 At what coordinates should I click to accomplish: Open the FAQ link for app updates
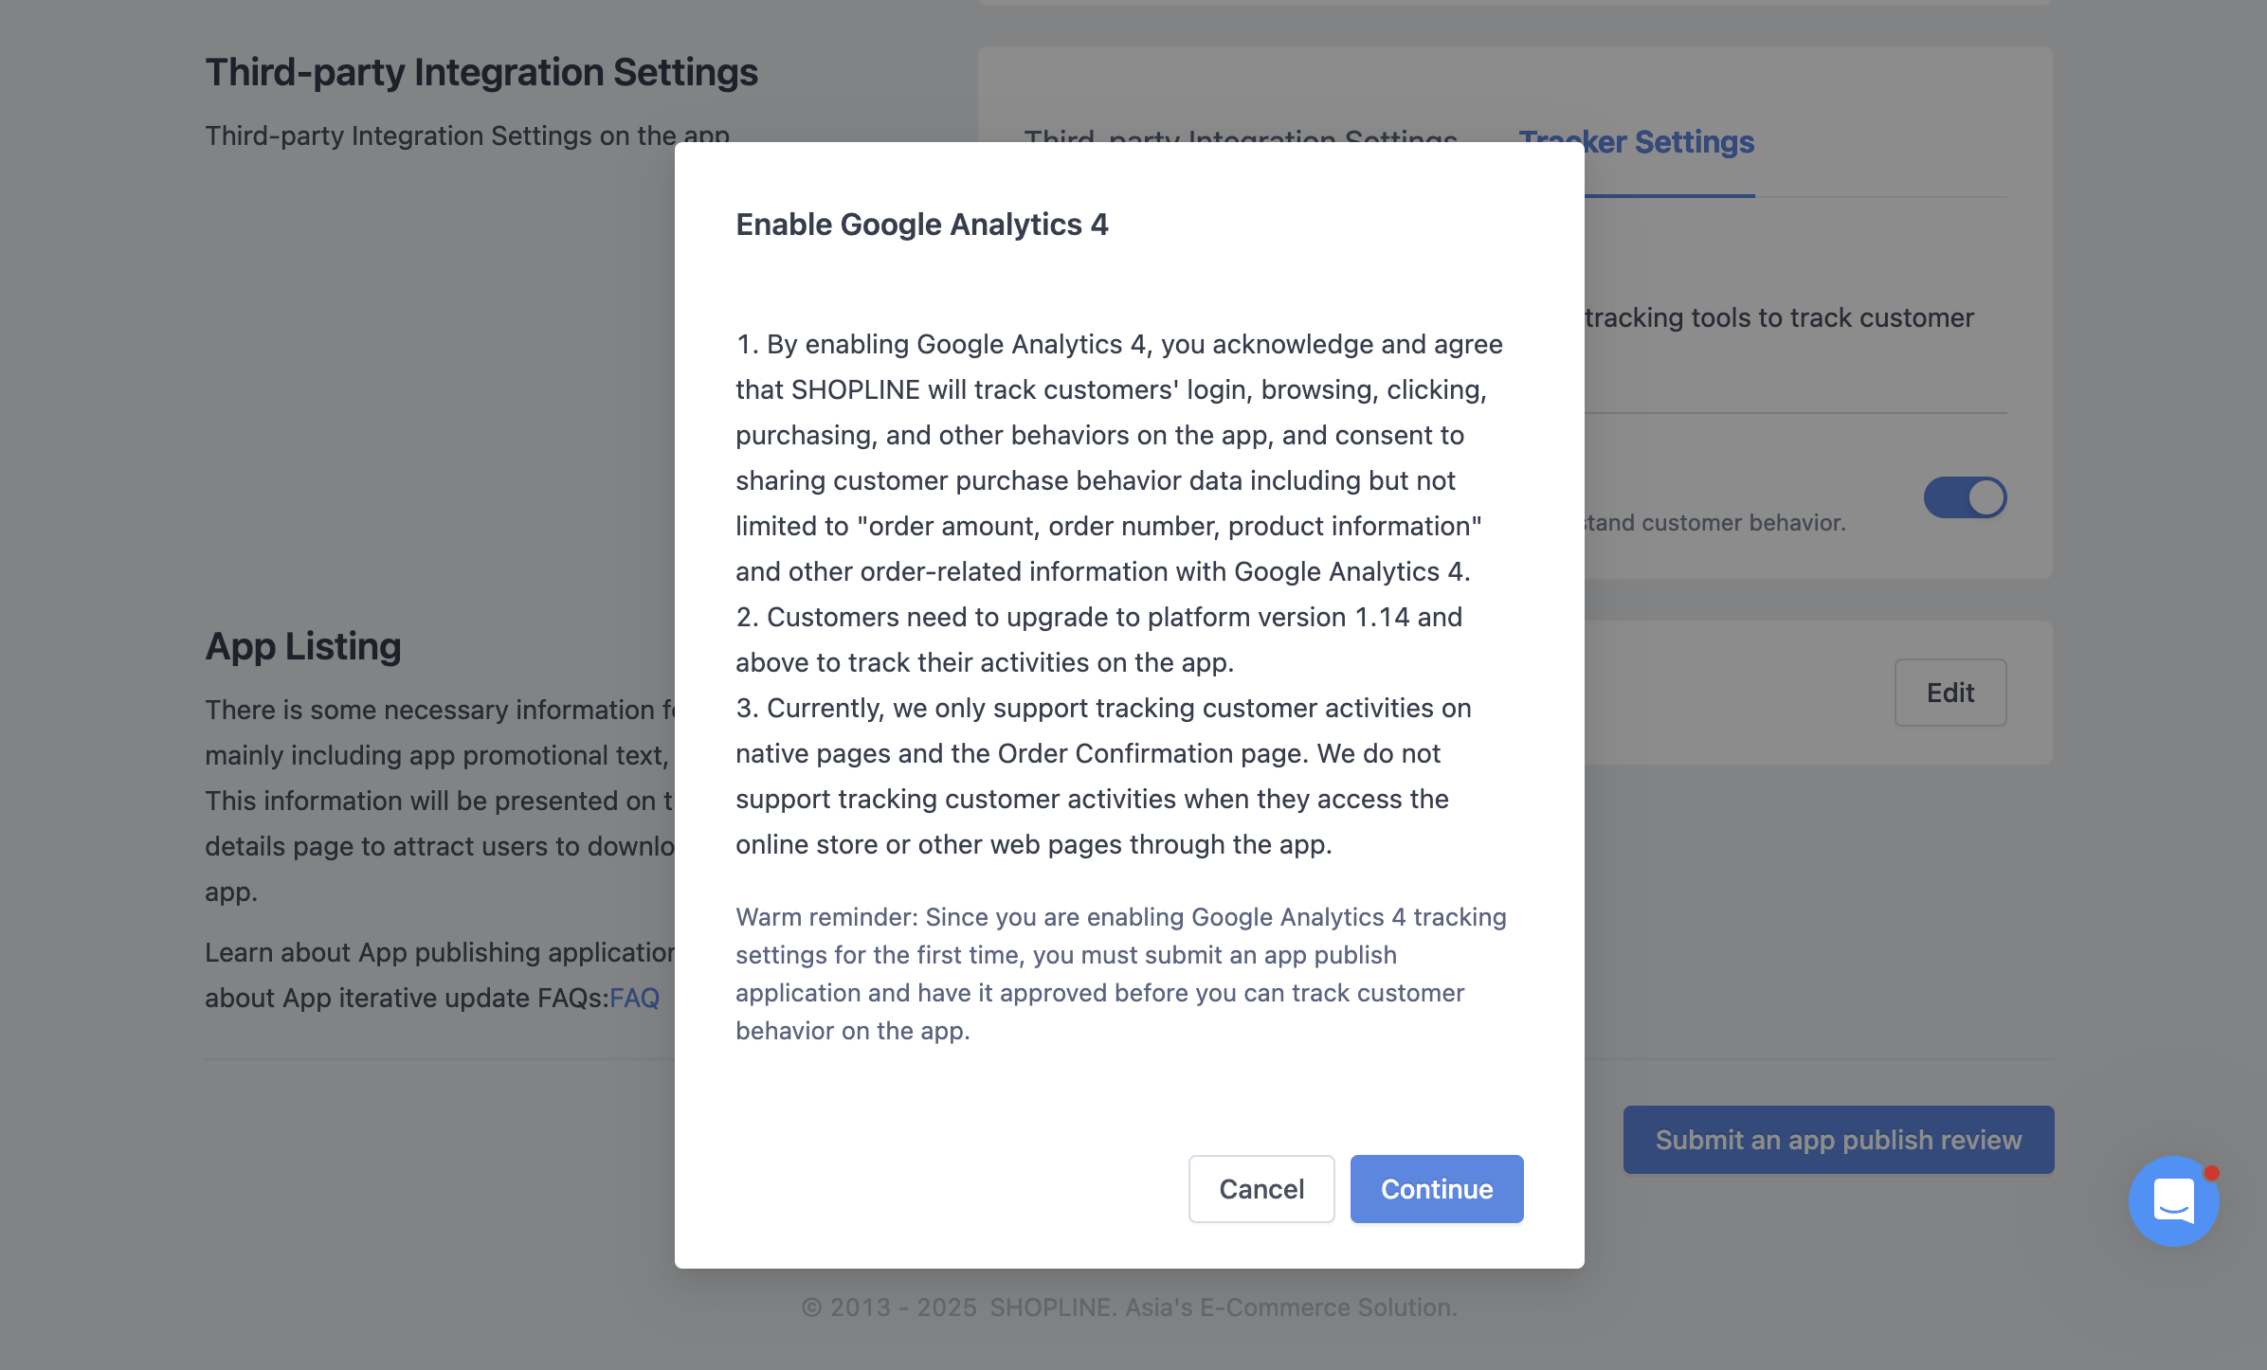tap(634, 998)
